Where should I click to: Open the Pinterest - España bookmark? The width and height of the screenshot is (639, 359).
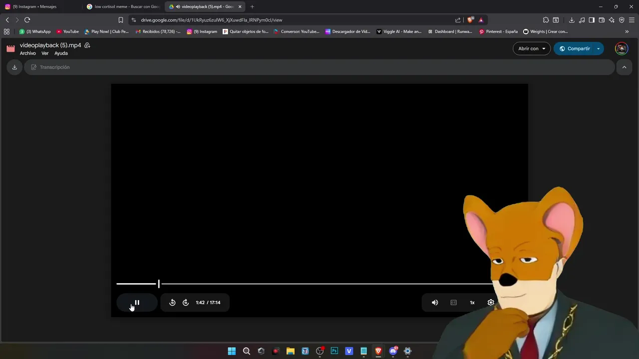pyautogui.click(x=498, y=31)
